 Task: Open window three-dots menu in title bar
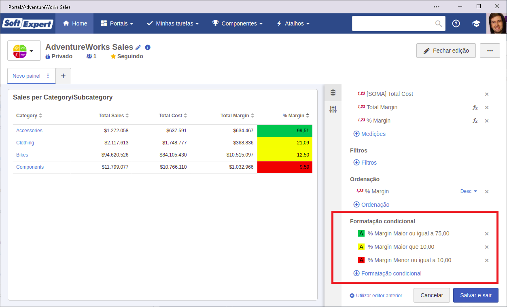[436, 6]
